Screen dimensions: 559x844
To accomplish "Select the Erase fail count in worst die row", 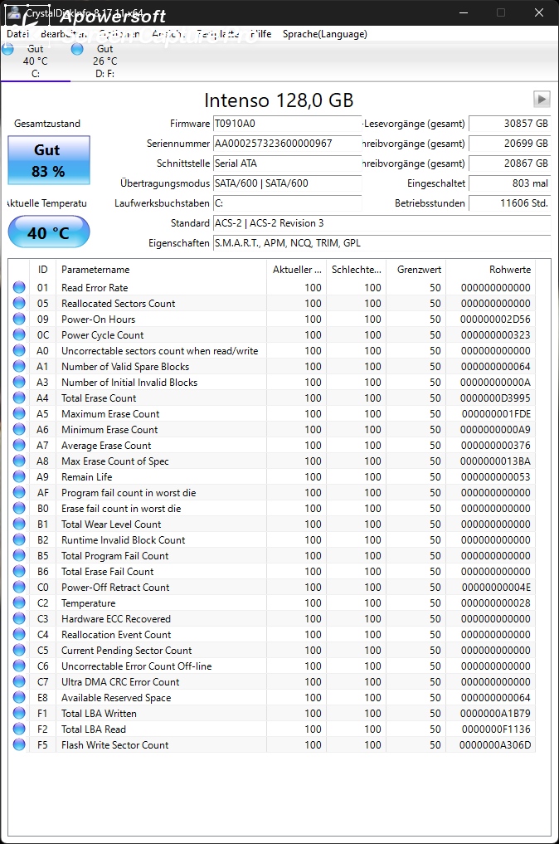I will [272, 508].
